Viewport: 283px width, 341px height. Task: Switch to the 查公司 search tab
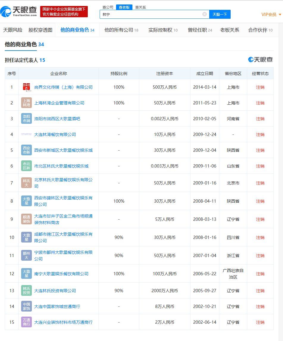pos(108,7)
